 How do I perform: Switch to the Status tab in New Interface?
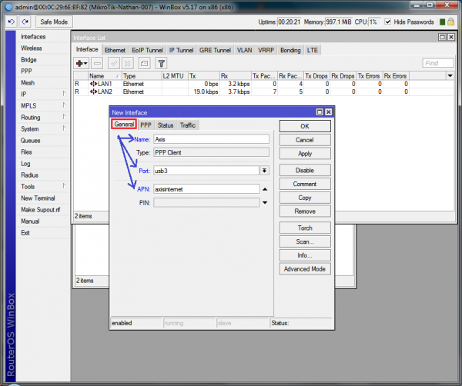pos(166,125)
